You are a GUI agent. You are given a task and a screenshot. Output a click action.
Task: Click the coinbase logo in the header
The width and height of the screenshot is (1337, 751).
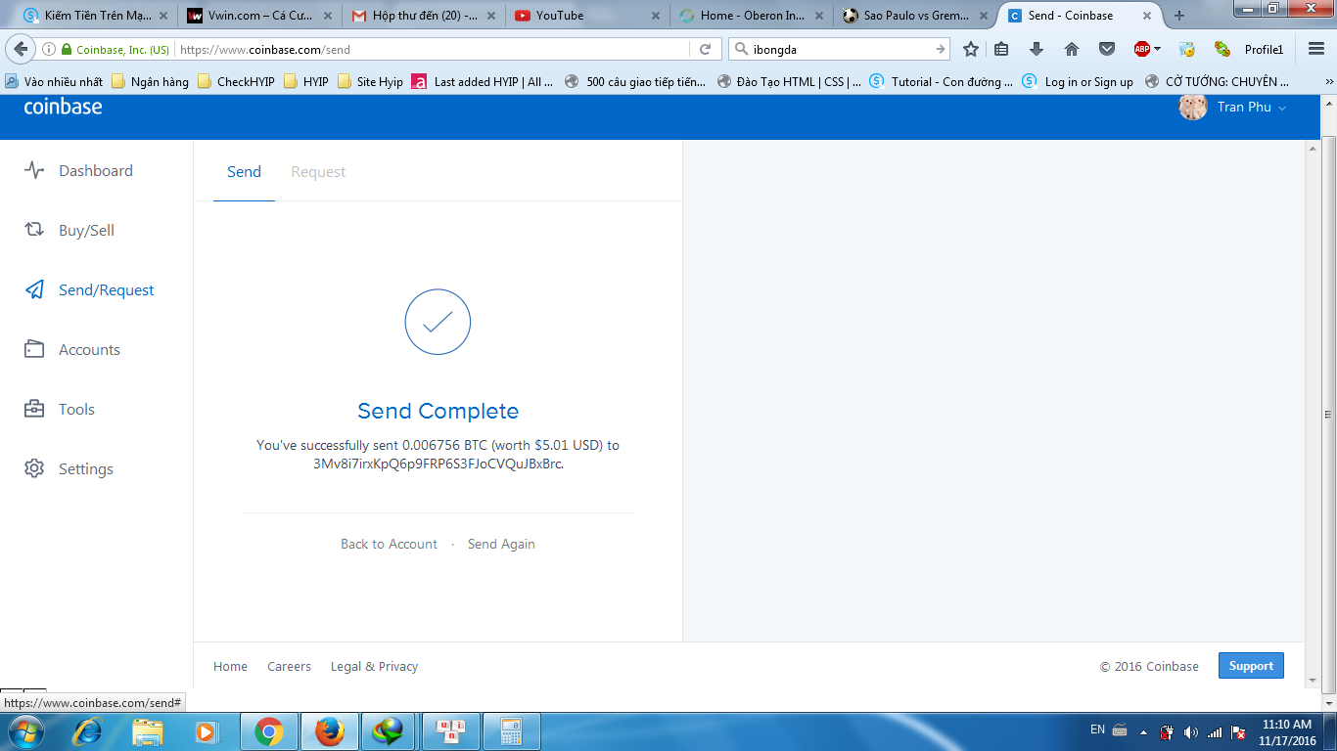(63, 106)
